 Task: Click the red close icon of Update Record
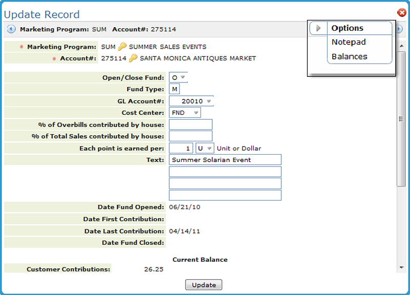(x=402, y=13)
